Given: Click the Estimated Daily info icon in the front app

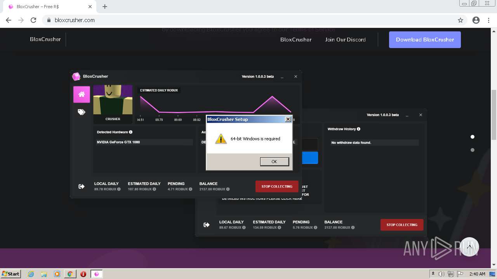Looking at the screenshot, I should pyautogui.click(x=154, y=189).
